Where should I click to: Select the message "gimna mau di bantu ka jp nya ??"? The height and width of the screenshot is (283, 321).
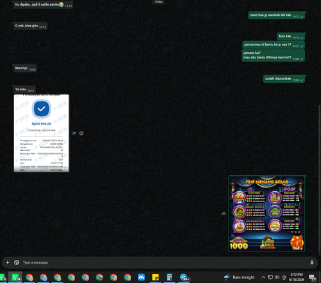pos(273,45)
